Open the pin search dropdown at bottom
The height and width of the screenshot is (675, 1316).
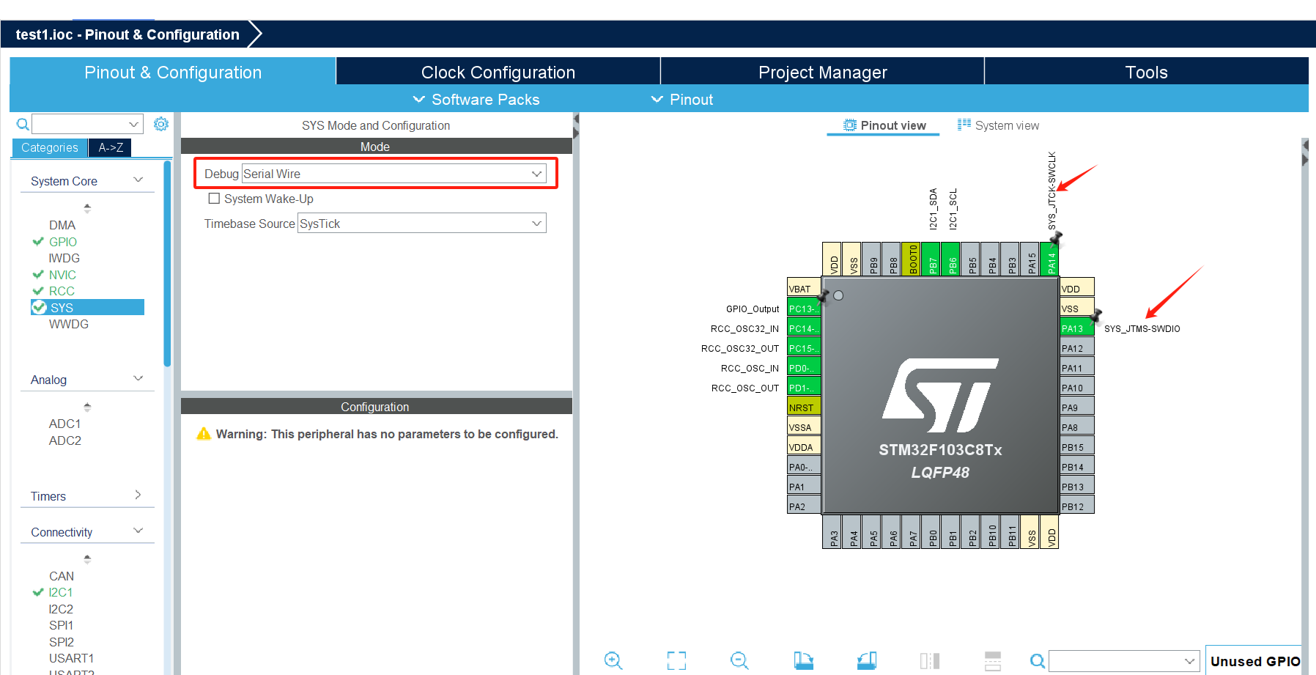click(1124, 661)
